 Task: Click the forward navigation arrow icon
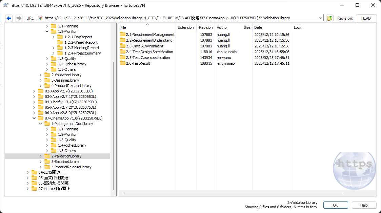[x=19, y=18]
